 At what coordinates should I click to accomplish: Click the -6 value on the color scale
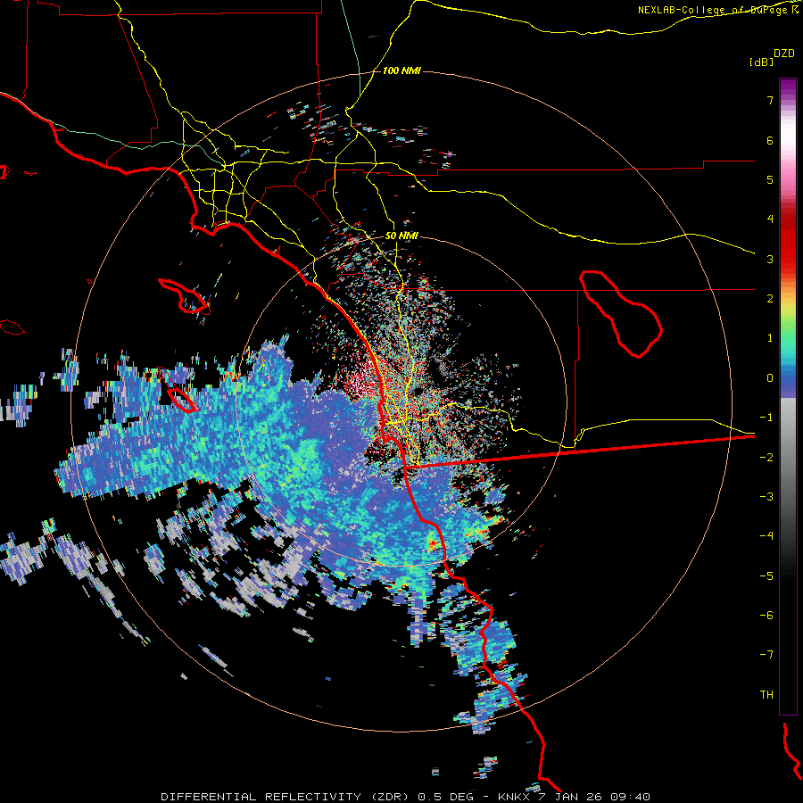coord(766,616)
